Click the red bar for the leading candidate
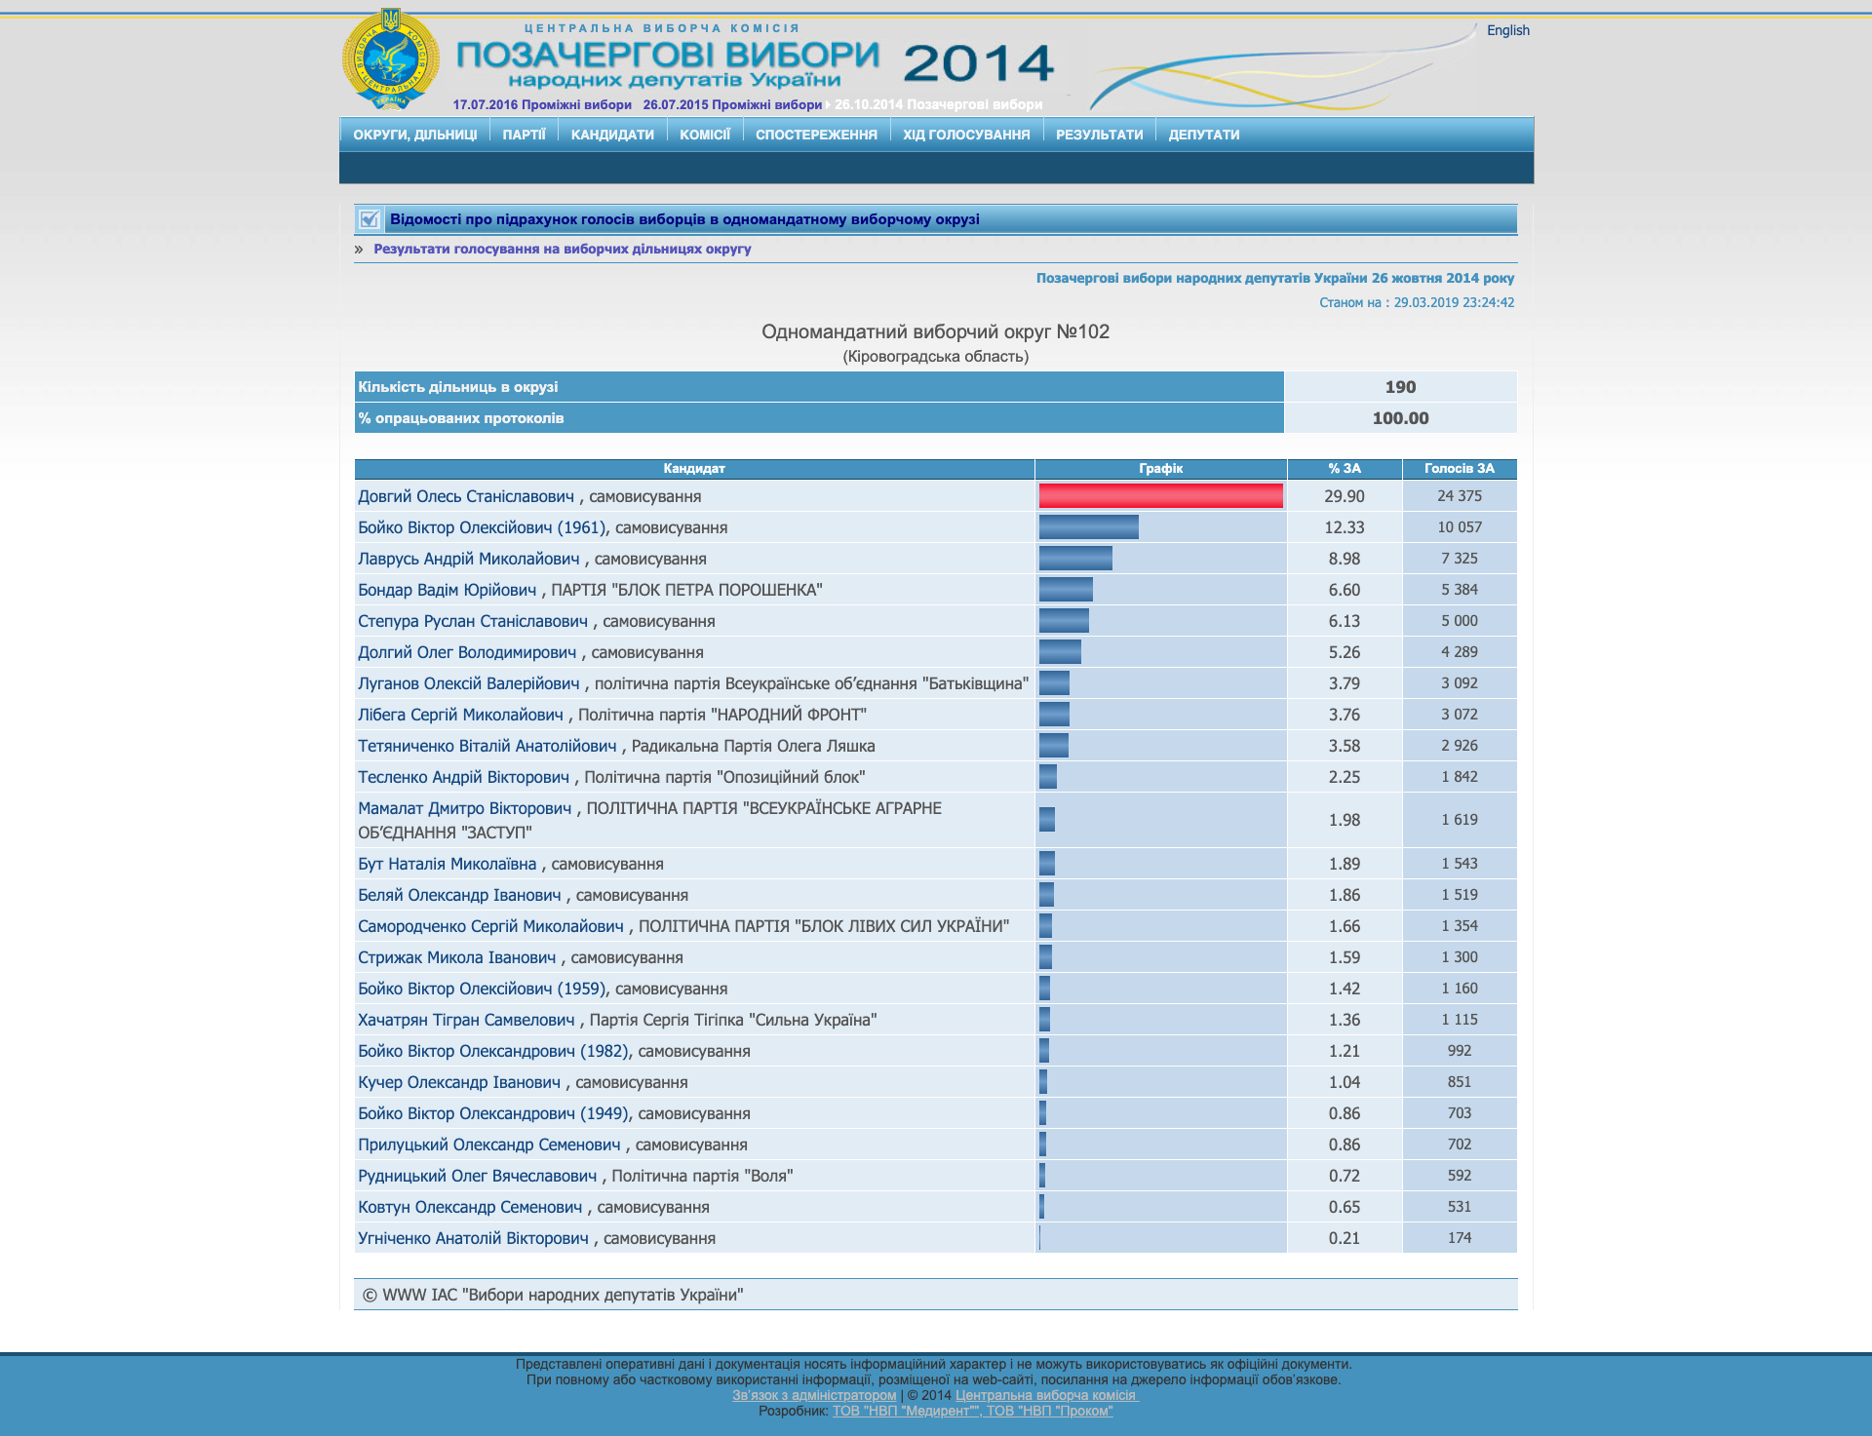 coord(1160,496)
